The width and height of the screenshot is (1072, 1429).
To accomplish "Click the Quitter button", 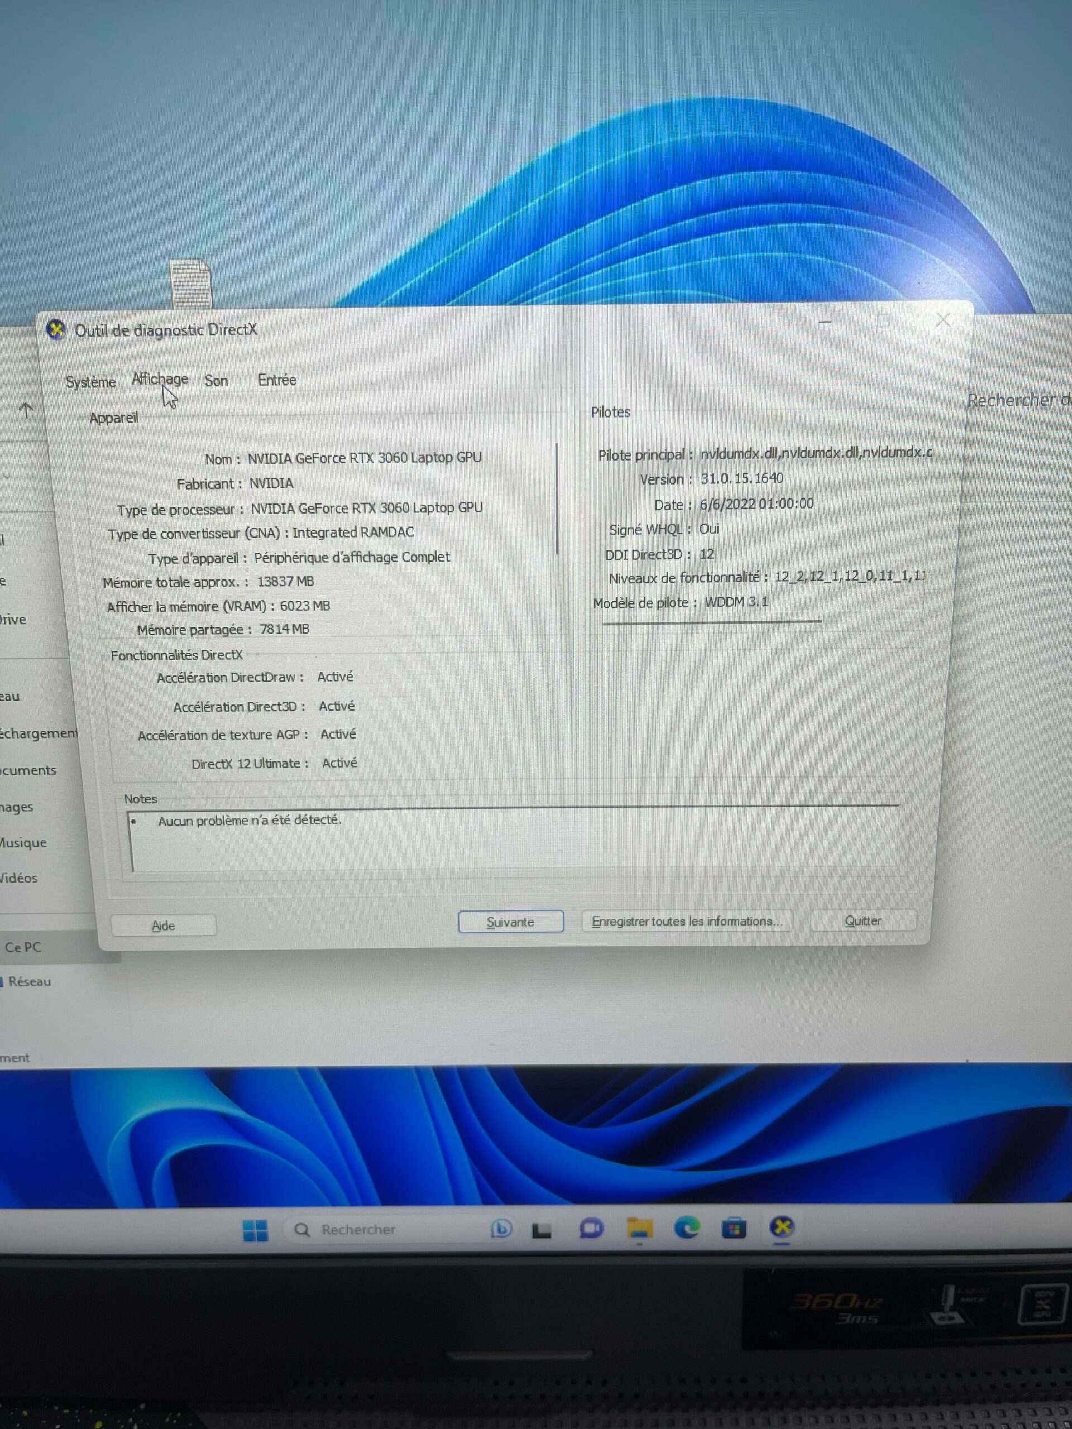I will tap(863, 920).
